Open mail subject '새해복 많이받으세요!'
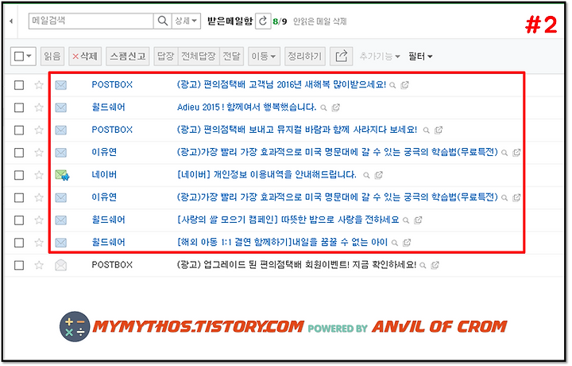572x366 pixels. point(281,85)
